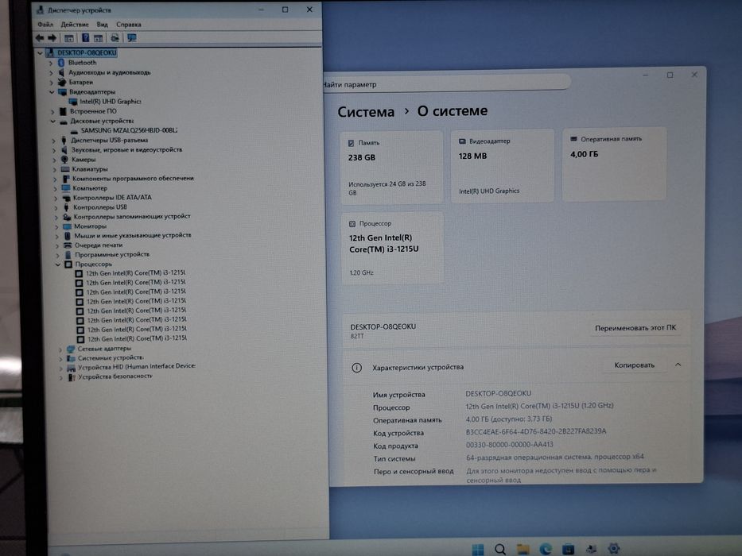Image resolution: width=742 pixels, height=556 pixels.
Task: Click the Код устройства value text
Action: click(x=536, y=431)
